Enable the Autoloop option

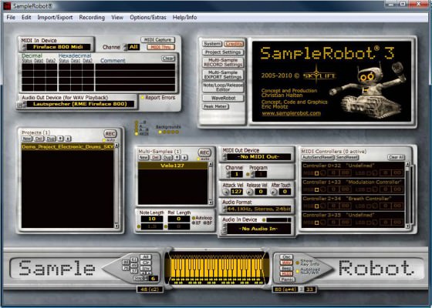(194, 218)
